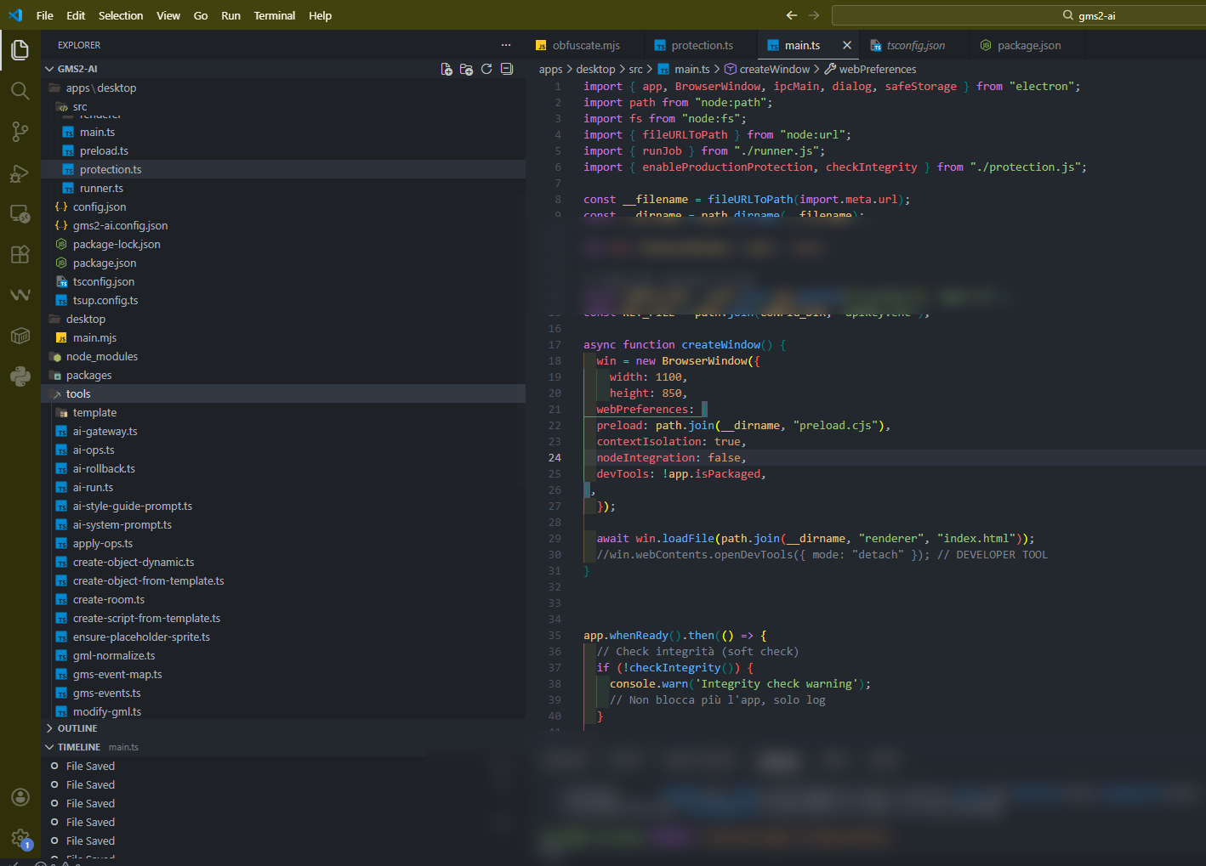
Task: Open the Python extension view
Action: tap(20, 376)
